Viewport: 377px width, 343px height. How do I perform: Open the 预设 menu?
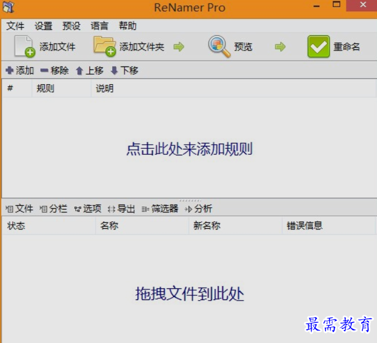coord(72,26)
